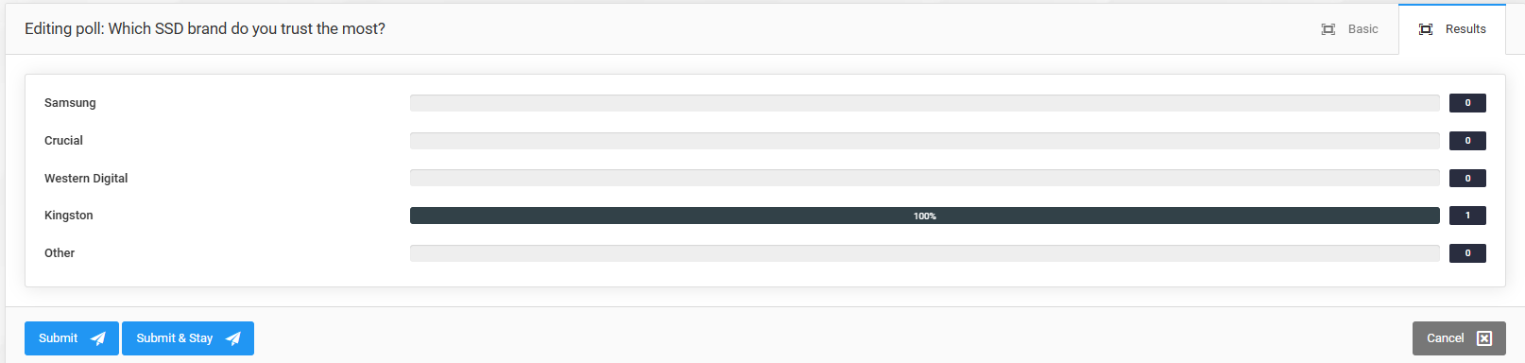
Task: Click Samsung's empty progress bar
Action: pos(924,103)
